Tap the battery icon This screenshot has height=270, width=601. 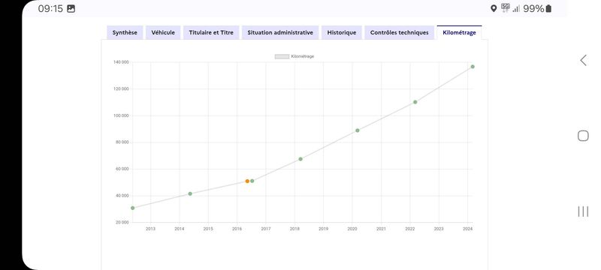pyautogui.click(x=548, y=8)
